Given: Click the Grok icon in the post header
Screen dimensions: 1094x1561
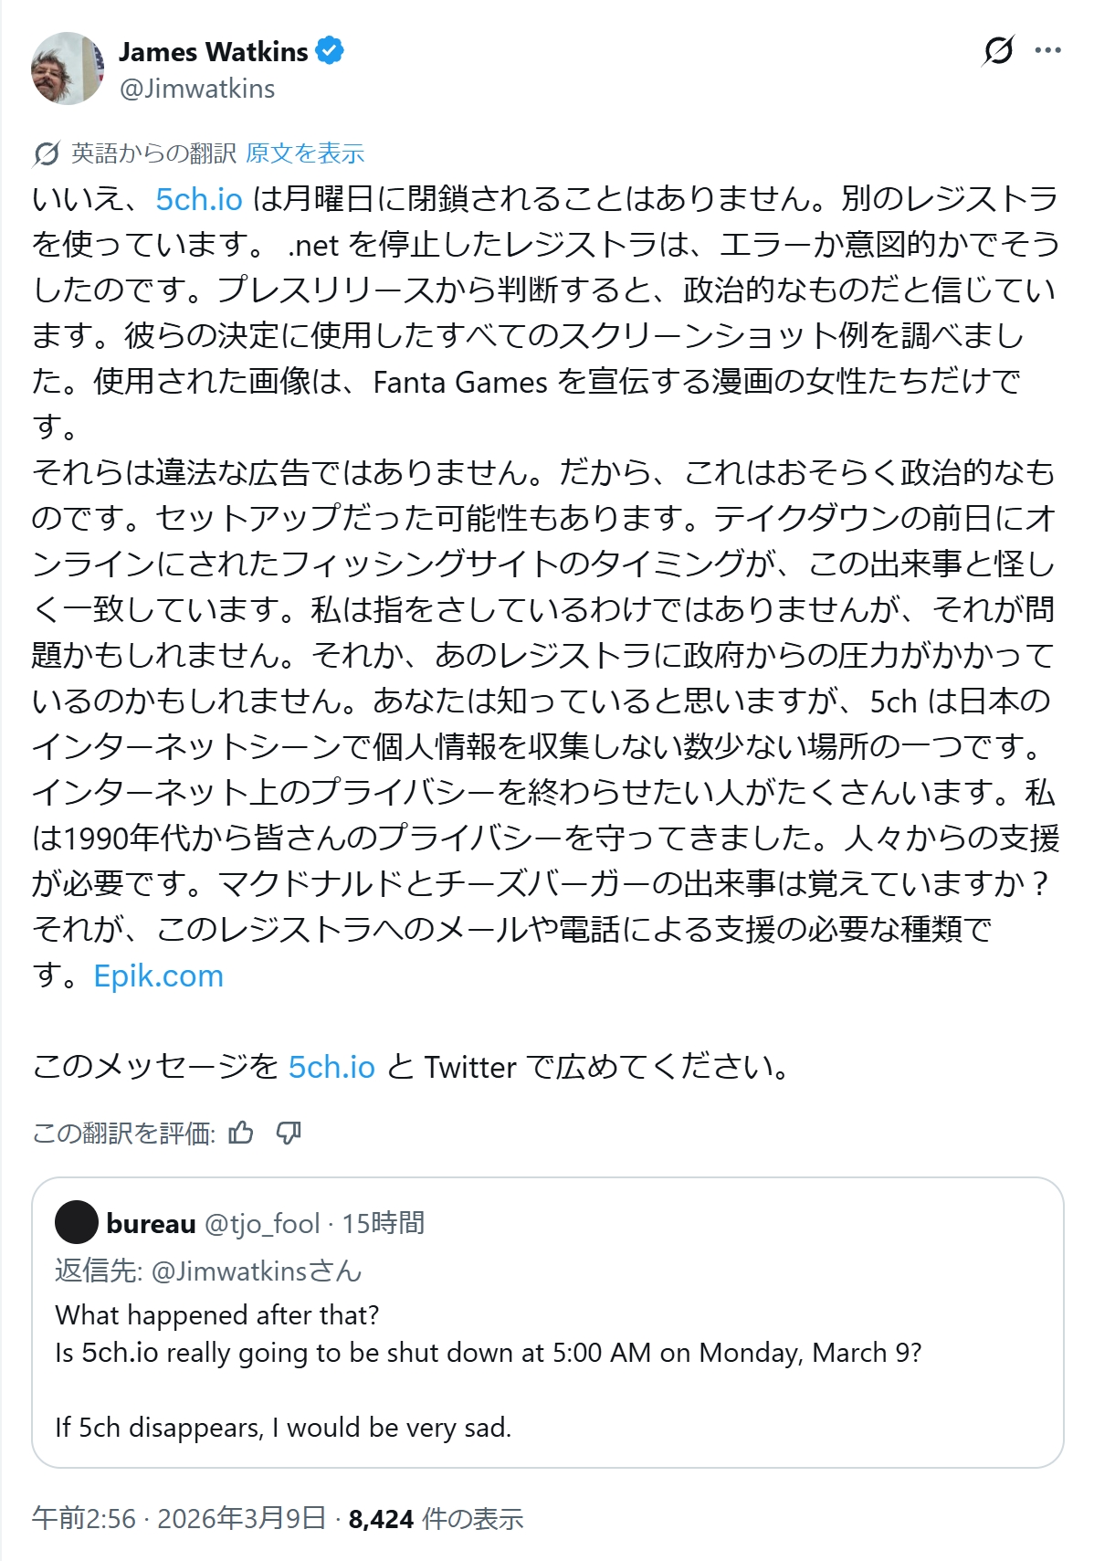Looking at the screenshot, I should click(x=998, y=50).
